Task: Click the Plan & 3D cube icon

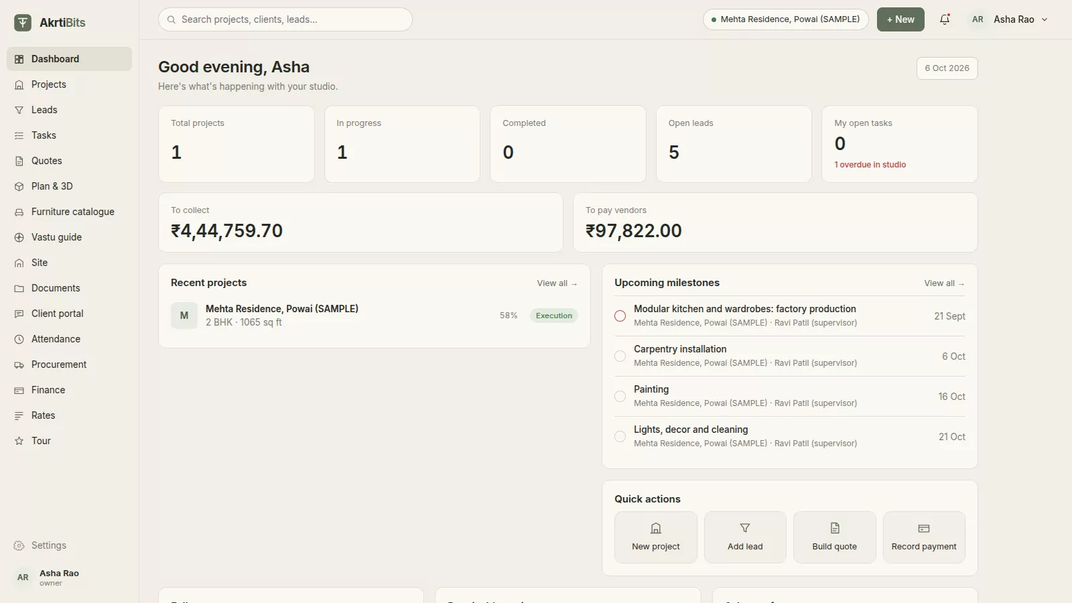Action: pos(19,186)
